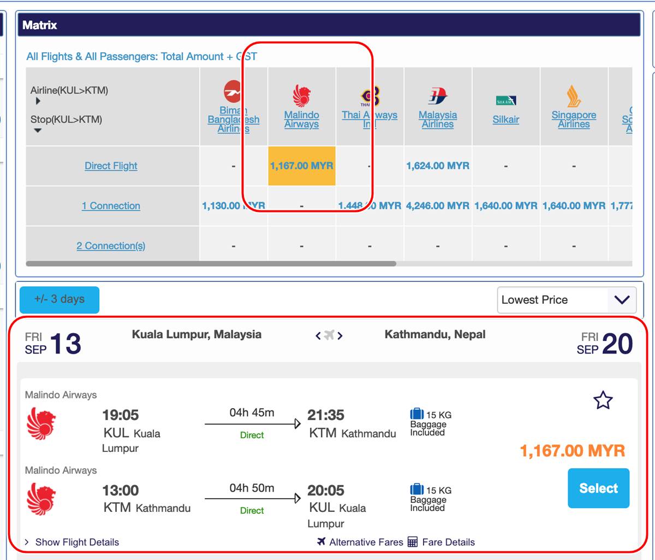Click the 04h 45m flight duration
655x560 pixels.
pyautogui.click(x=252, y=412)
